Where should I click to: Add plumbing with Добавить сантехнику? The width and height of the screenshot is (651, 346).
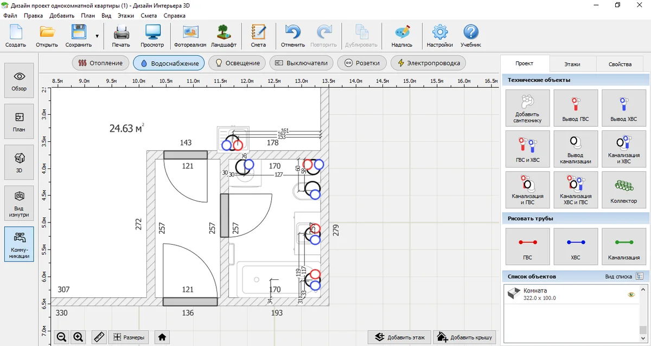pyautogui.click(x=527, y=108)
